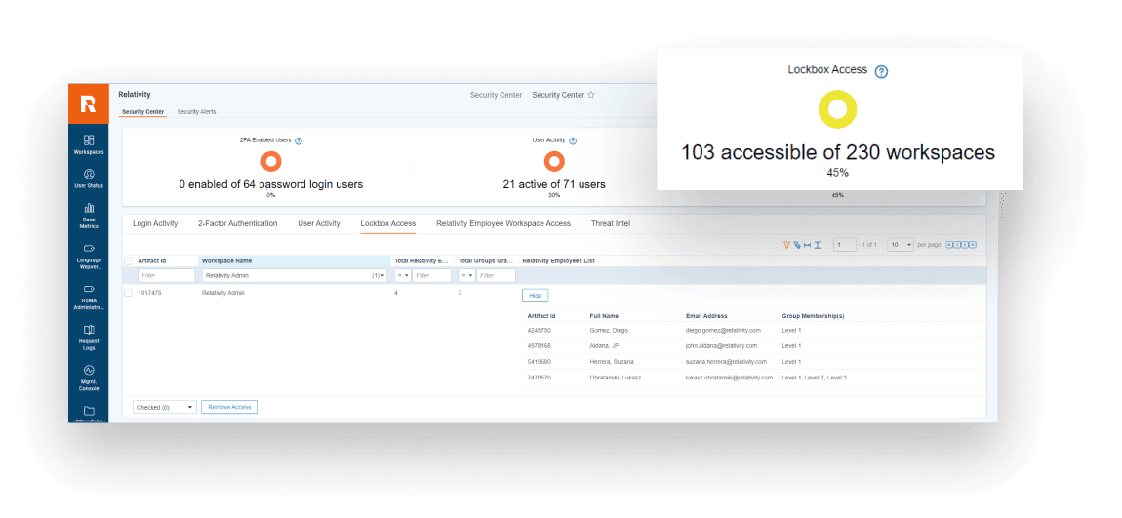Open the 10 per page dropdown
Screen dimensions: 1122x518
point(901,245)
